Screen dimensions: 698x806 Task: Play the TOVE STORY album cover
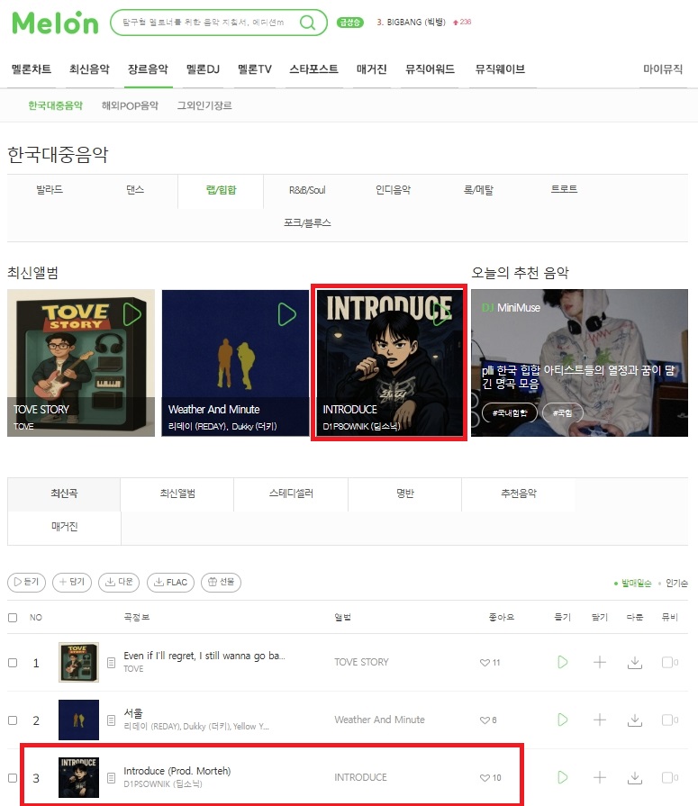(131, 314)
